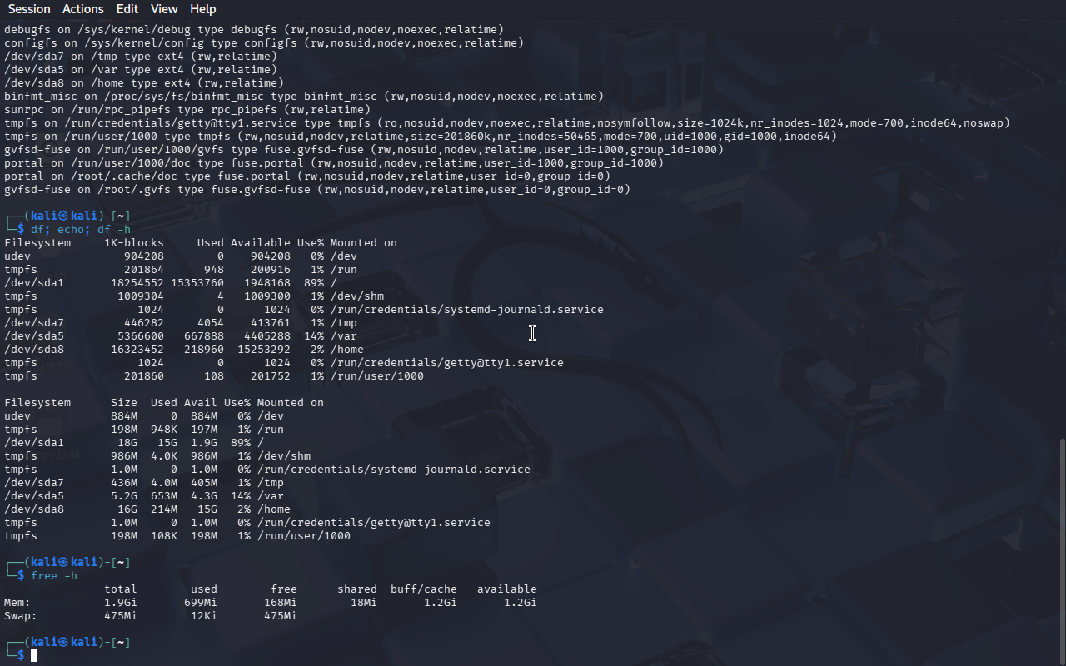
Task: Open the Edit menu
Action: pos(127,9)
